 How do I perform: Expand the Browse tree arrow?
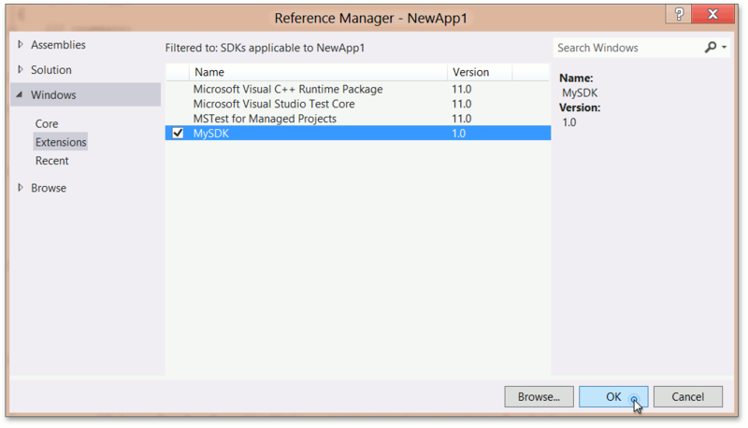tap(20, 188)
